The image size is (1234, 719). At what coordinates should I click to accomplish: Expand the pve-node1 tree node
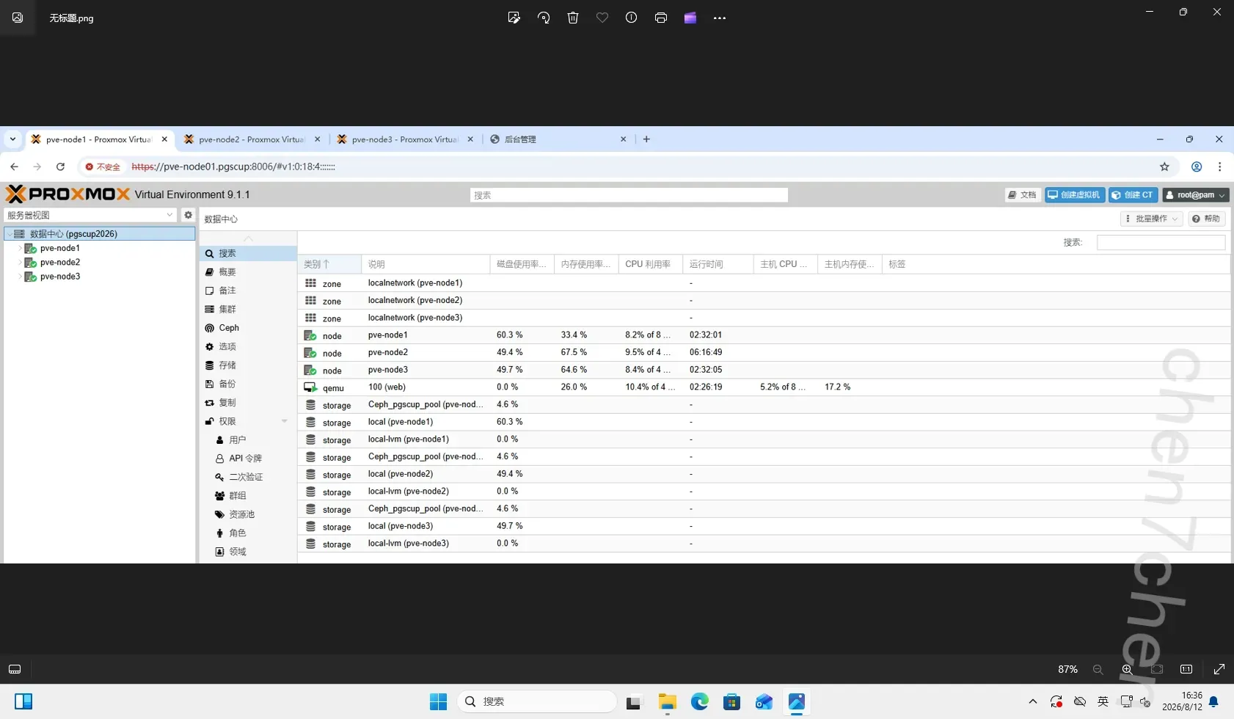[20, 249]
